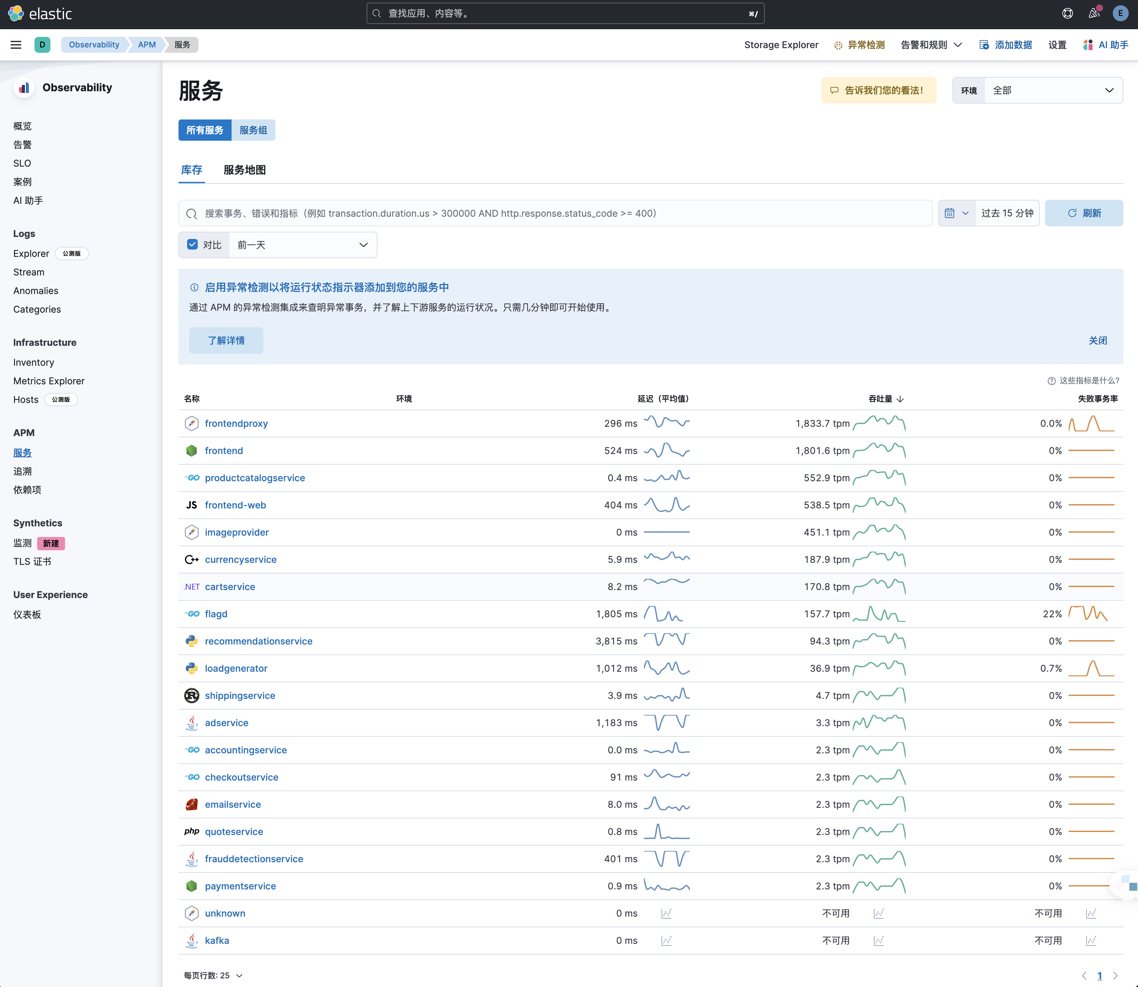Open the help lifebuoy icon
This screenshot has height=987, width=1138.
pos(1068,14)
